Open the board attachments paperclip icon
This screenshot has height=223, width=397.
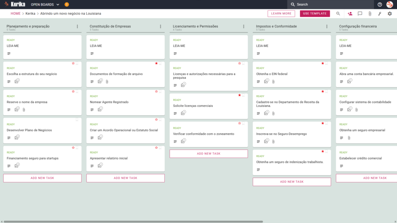click(x=370, y=14)
